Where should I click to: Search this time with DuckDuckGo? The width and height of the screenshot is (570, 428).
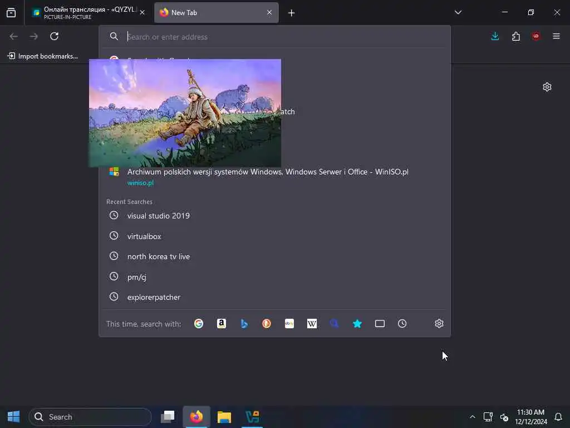pyautogui.click(x=267, y=324)
